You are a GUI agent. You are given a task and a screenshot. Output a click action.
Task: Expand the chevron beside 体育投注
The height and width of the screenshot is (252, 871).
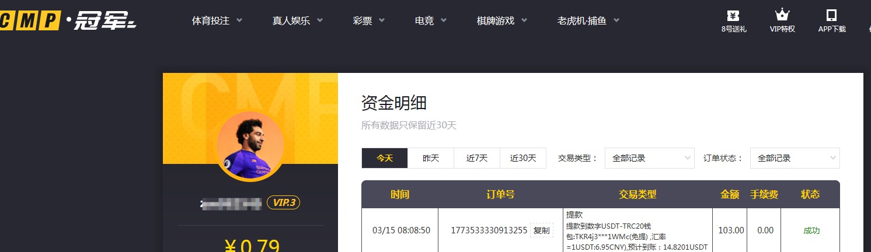click(x=239, y=20)
